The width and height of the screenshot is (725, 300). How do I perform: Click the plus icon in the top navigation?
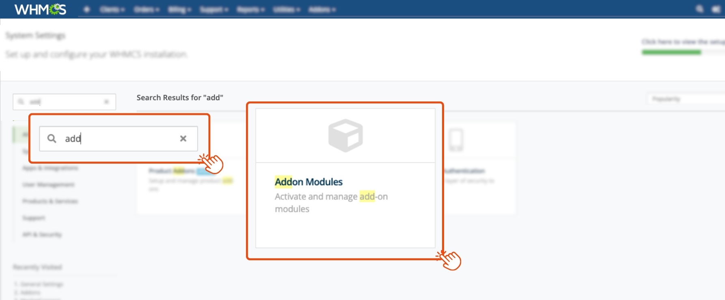pyautogui.click(x=86, y=9)
